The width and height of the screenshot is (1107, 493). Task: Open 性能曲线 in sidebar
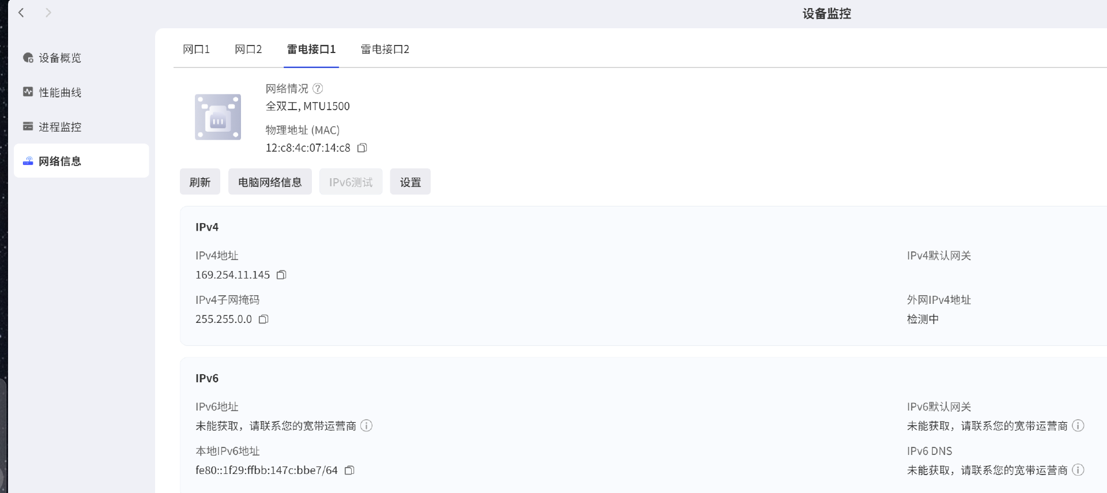click(60, 92)
